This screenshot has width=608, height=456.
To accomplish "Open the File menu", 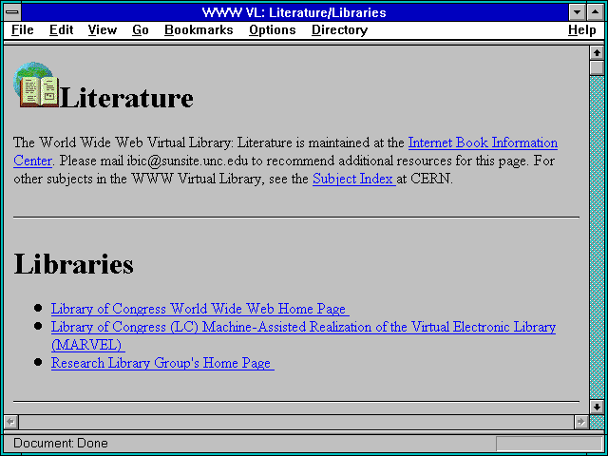I will point(23,29).
